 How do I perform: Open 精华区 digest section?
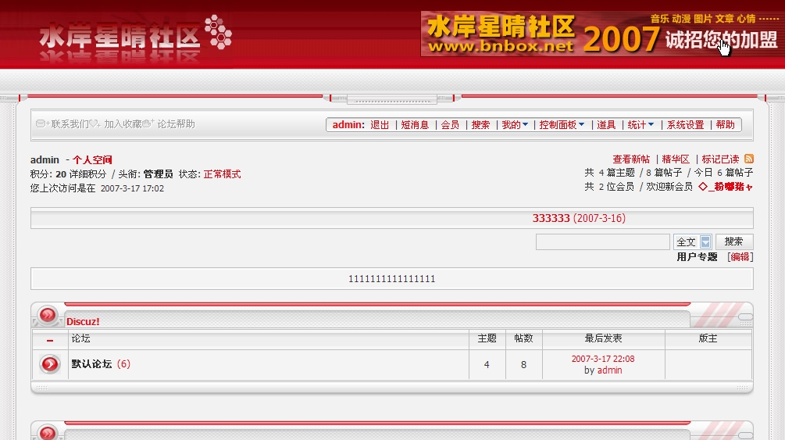click(676, 159)
